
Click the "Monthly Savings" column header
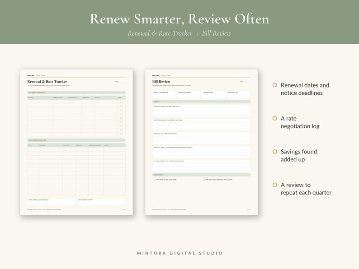pos(95,145)
